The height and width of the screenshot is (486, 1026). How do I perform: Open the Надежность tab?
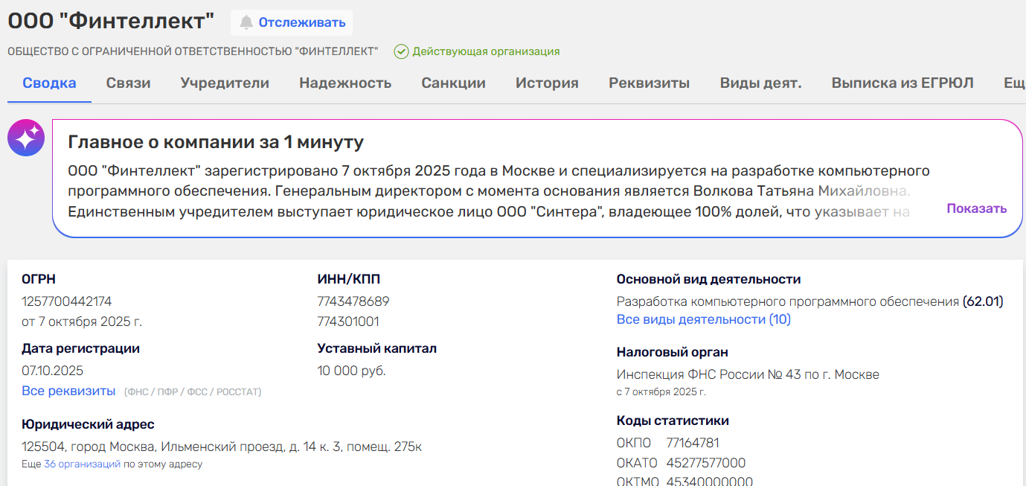point(345,83)
